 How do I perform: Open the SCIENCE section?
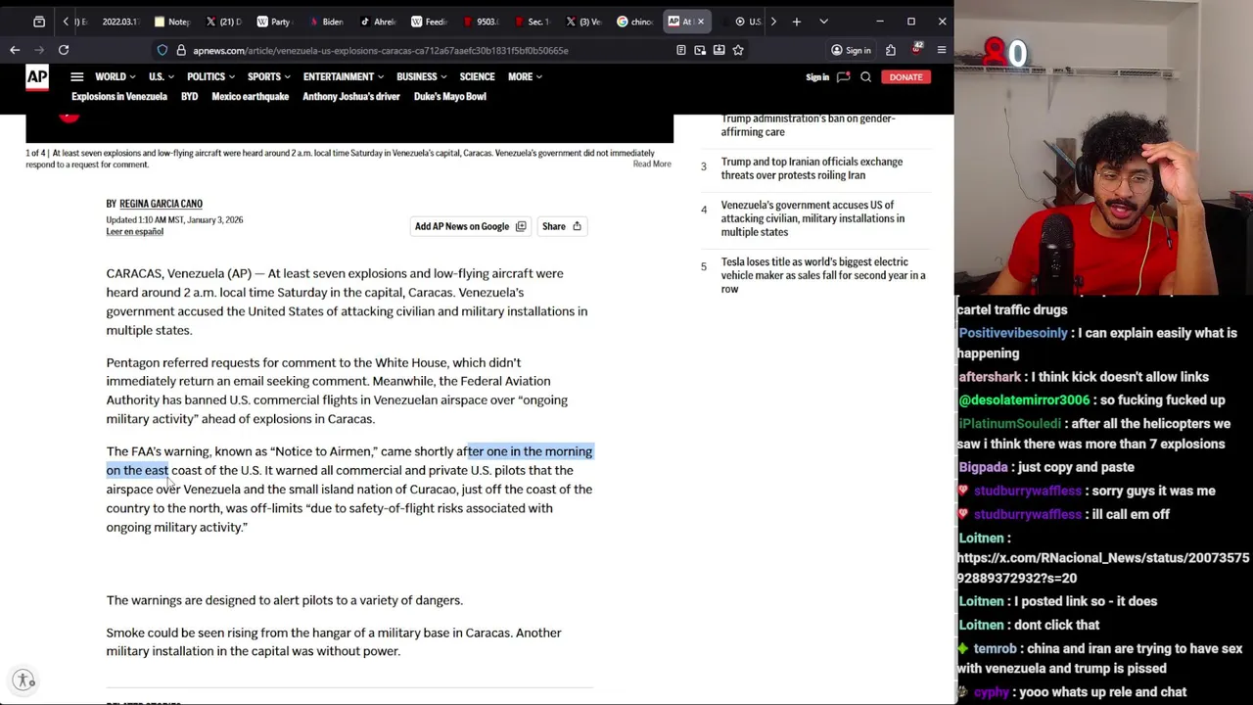click(478, 76)
